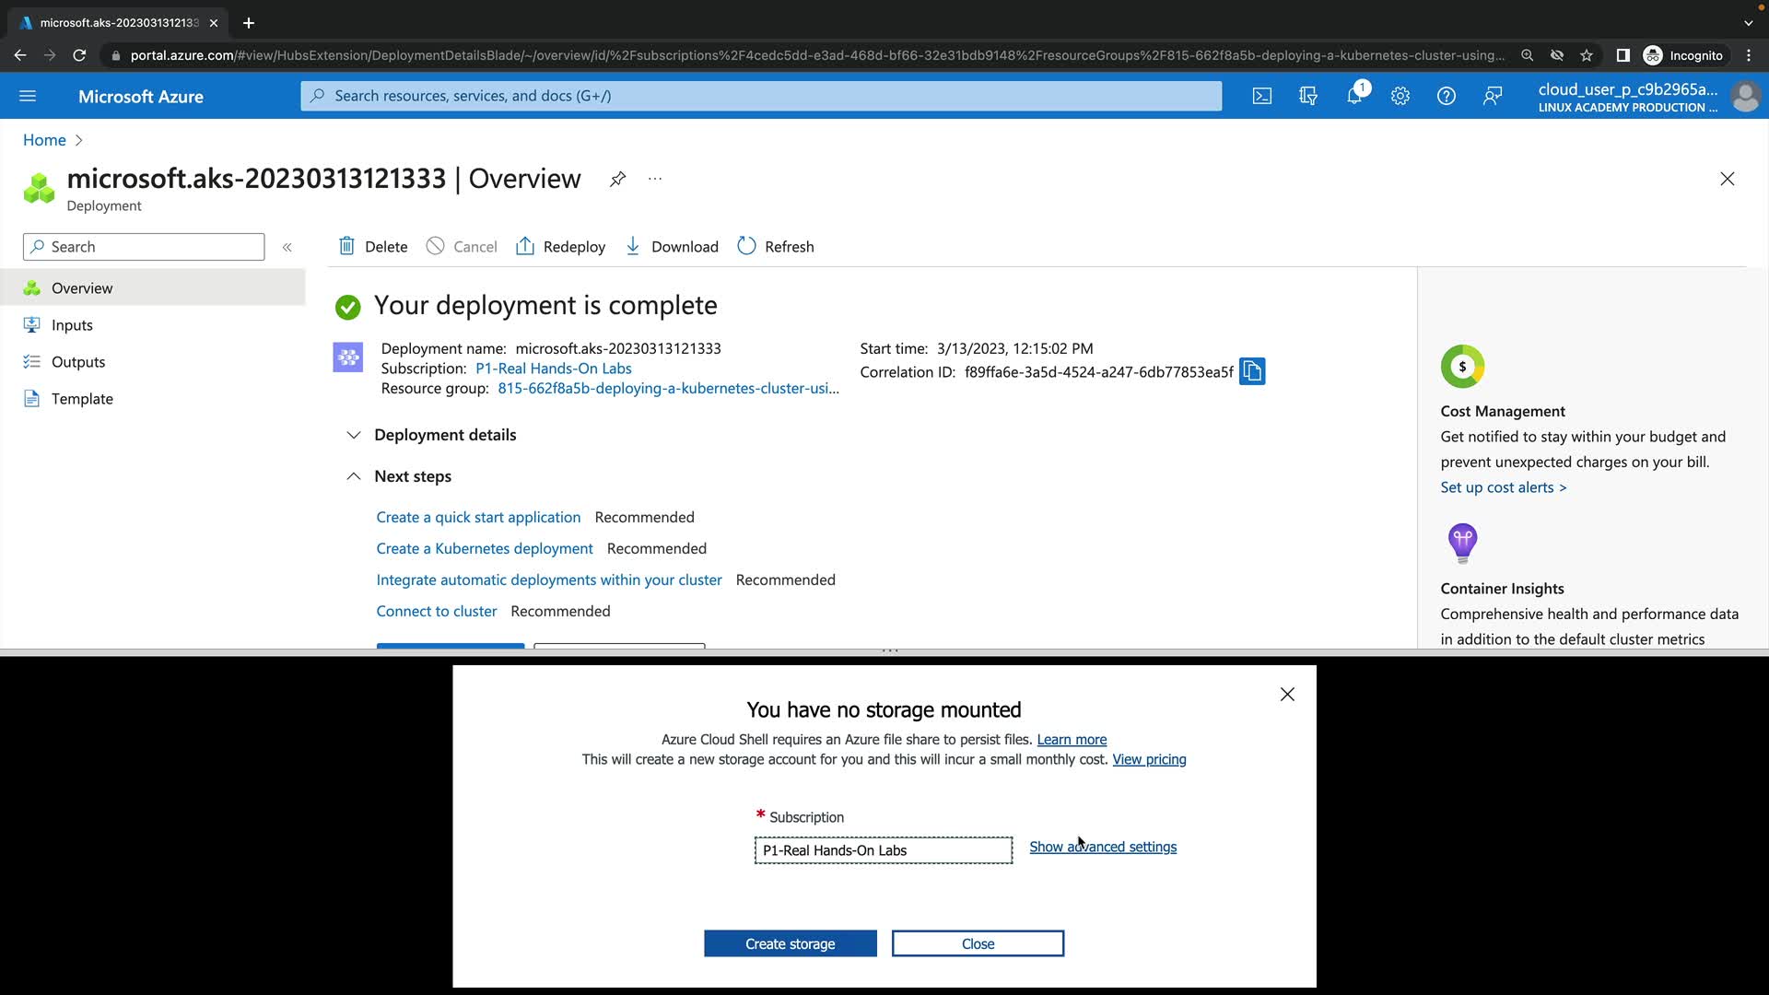Viewport: 1769px width, 995px height.
Task: Open the notifications bell
Action: coord(1354,96)
